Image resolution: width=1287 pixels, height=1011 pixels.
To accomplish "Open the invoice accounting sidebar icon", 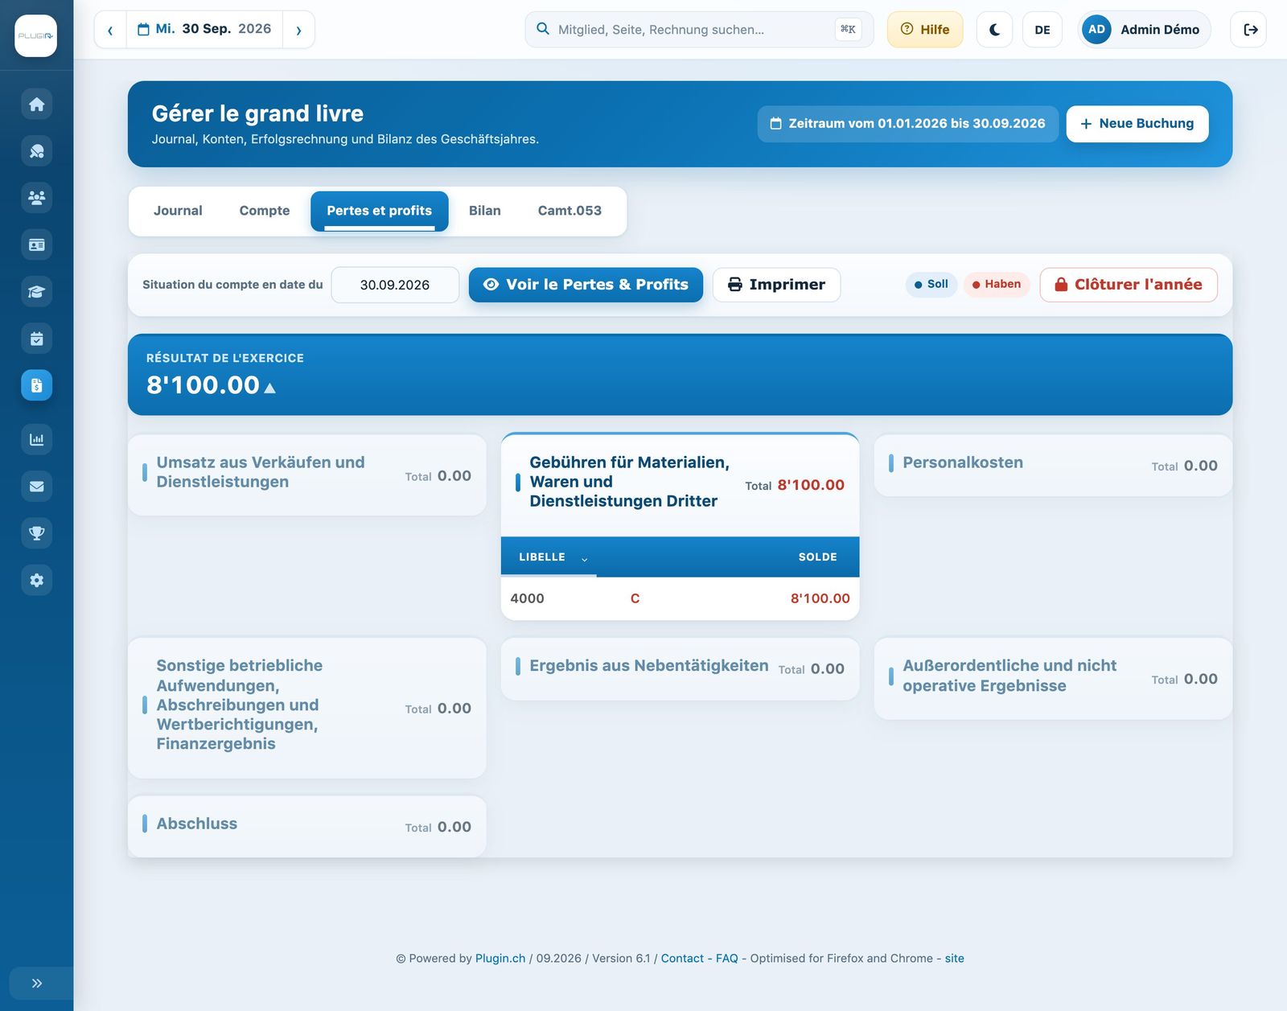I will click(x=36, y=385).
